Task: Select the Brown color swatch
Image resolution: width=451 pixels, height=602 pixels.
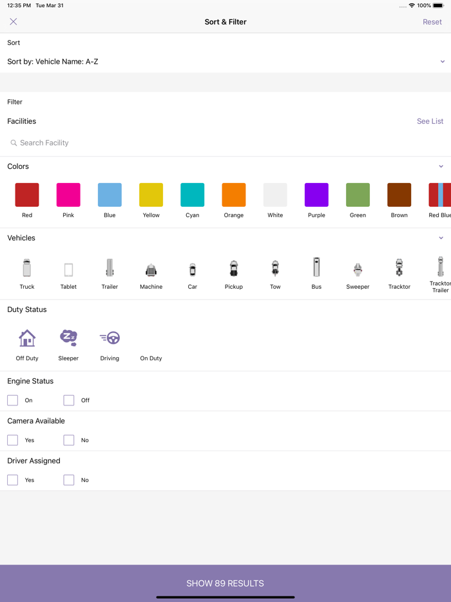Action: click(x=399, y=195)
